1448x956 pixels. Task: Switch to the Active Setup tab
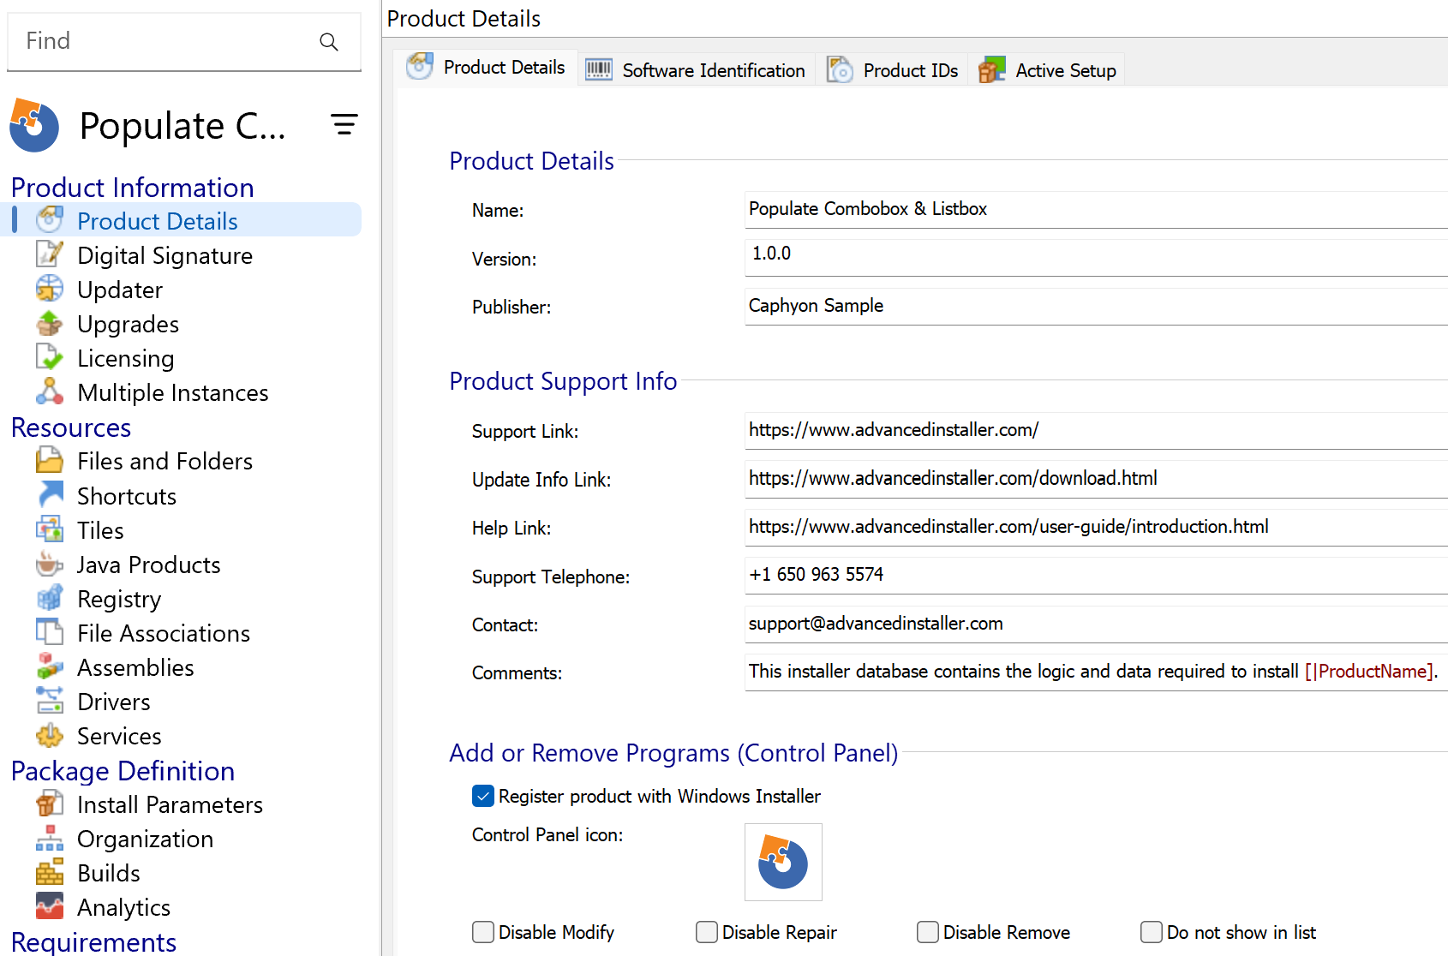(x=1048, y=69)
